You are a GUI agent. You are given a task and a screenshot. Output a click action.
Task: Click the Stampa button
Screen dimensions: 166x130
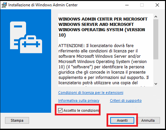click(x=17, y=120)
